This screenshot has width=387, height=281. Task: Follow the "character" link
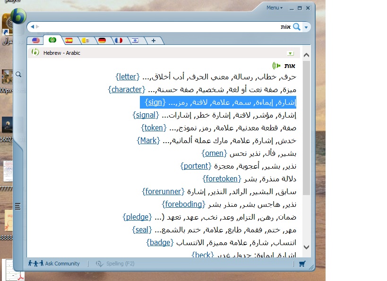click(x=127, y=89)
